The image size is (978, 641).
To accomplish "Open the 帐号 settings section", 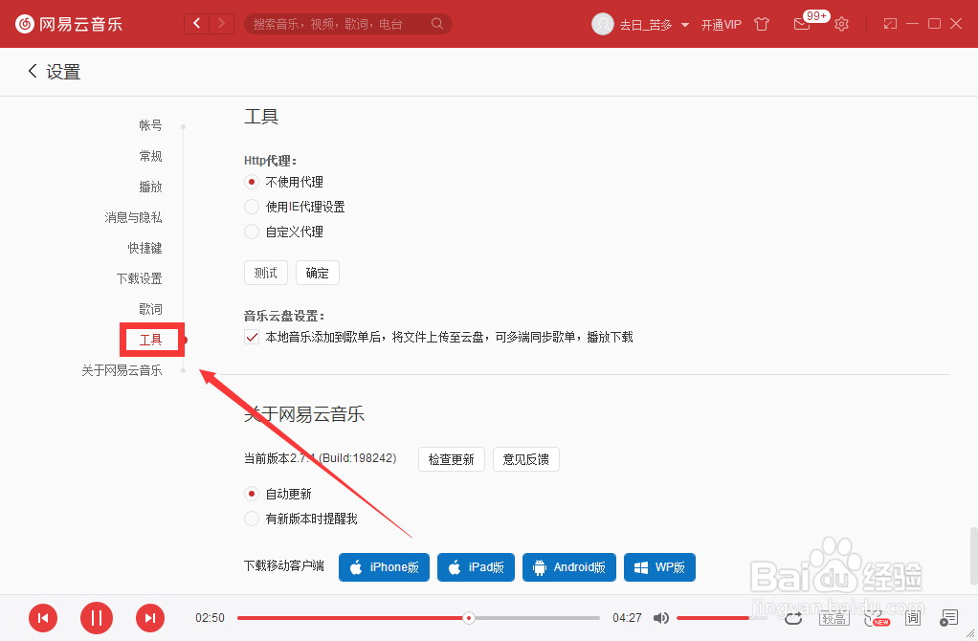I will pyautogui.click(x=150, y=125).
